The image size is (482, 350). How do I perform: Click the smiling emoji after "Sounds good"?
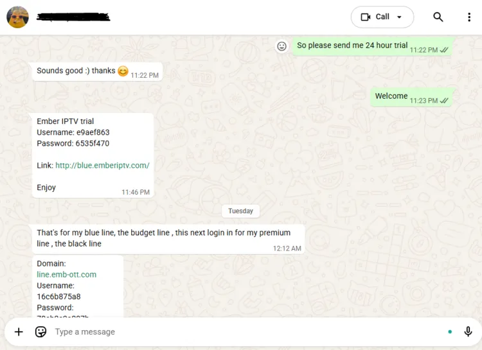coord(123,71)
